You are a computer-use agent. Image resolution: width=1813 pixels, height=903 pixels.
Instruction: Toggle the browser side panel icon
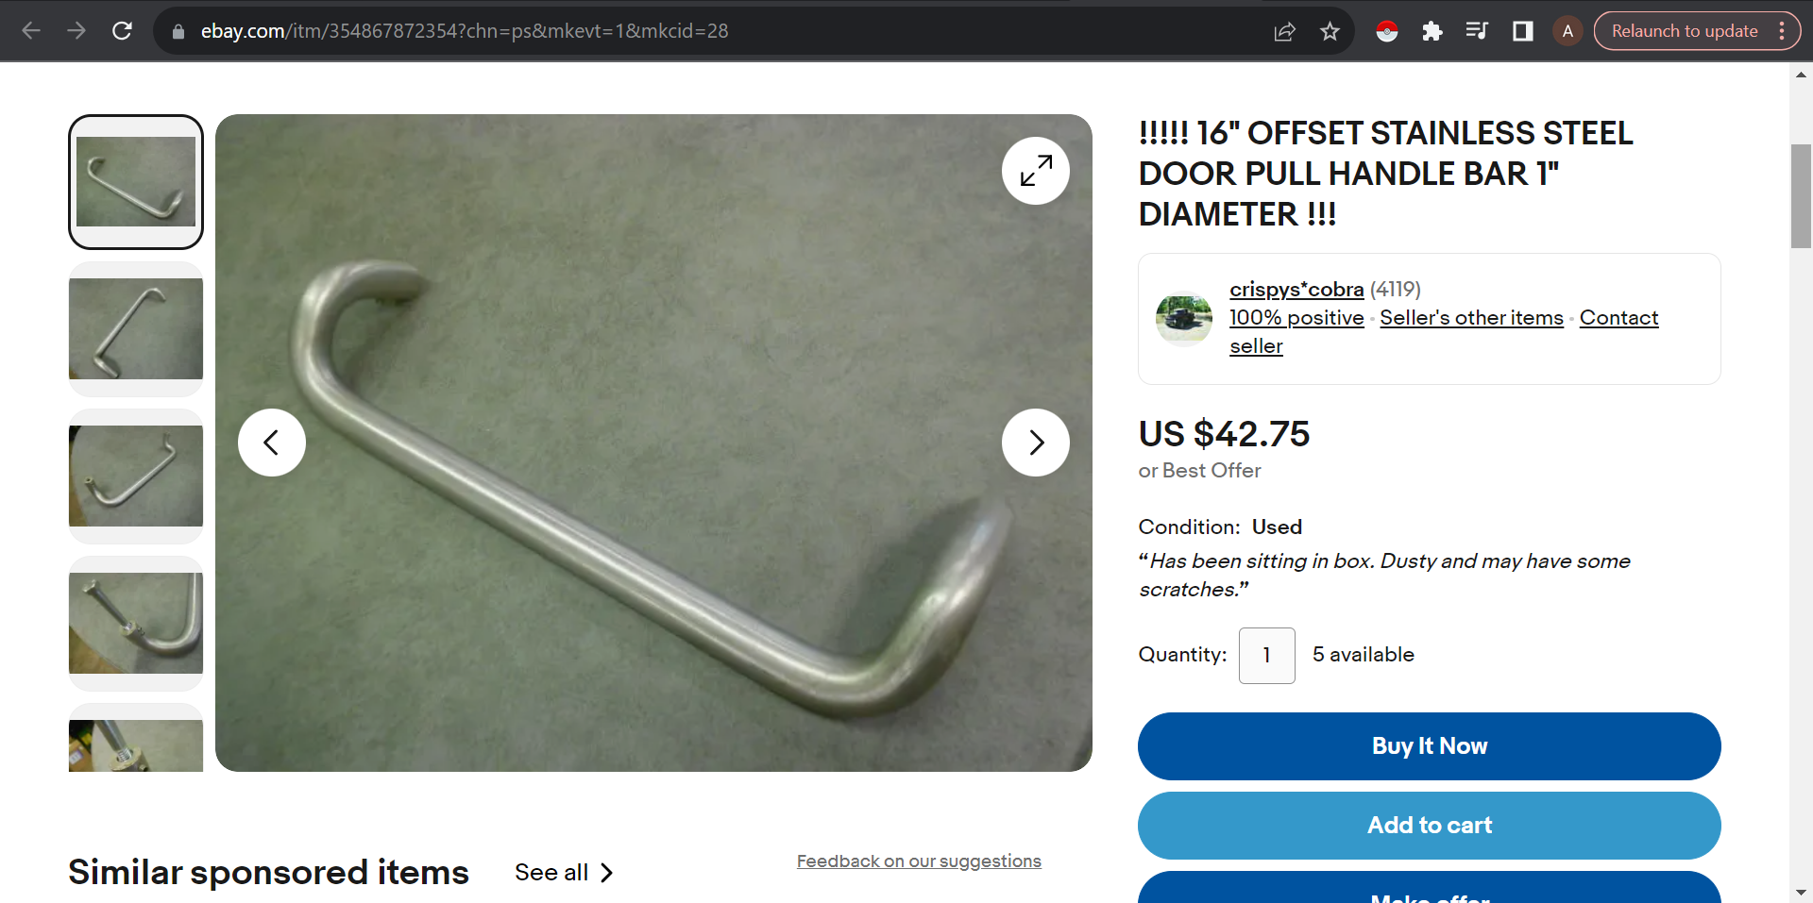click(1522, 31)
